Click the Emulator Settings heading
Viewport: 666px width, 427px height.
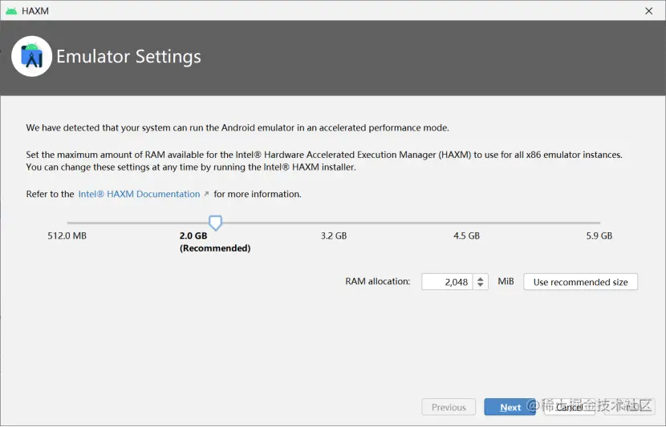point(128,56)
